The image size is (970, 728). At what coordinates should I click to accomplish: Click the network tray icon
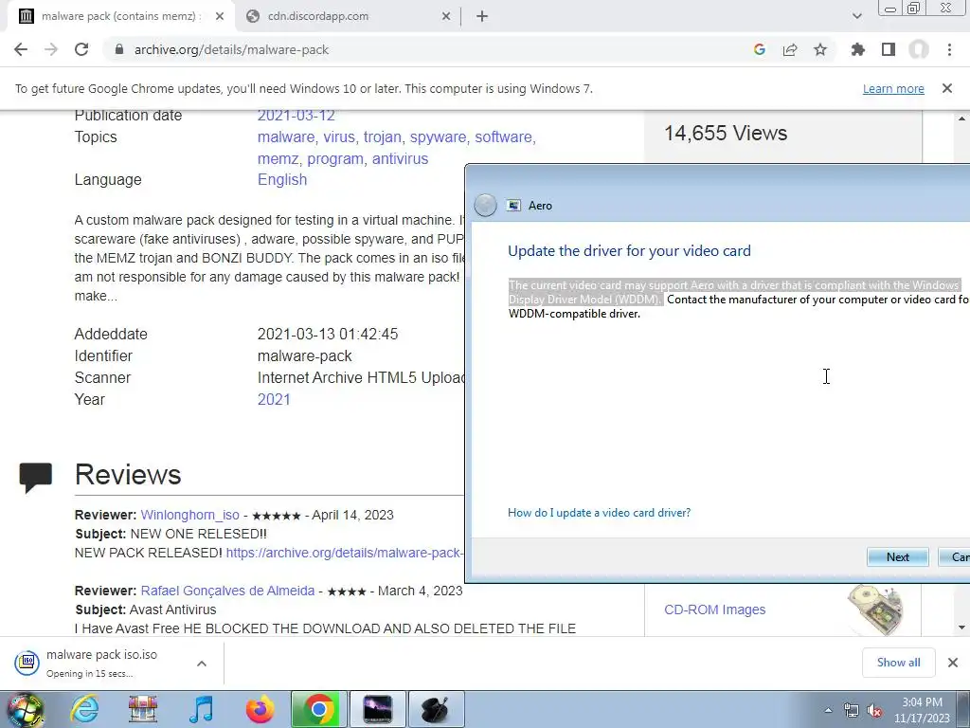[852, 711]
